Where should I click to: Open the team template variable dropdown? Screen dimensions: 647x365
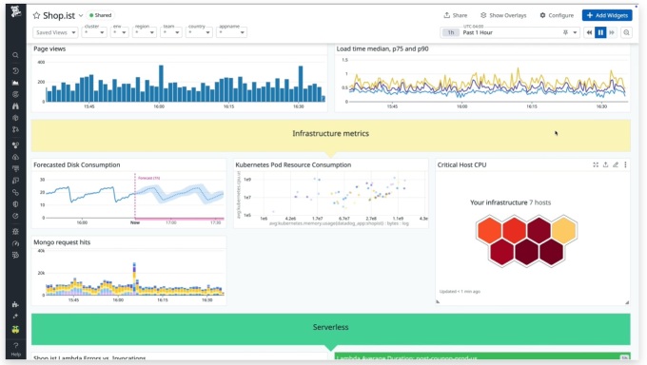click(171, 32)
